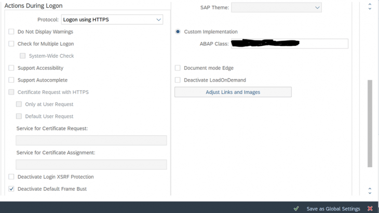Viewport: 379px width, 213px height.
Task: Focus the ABAP Class input field
Action: tap(290, 44)
